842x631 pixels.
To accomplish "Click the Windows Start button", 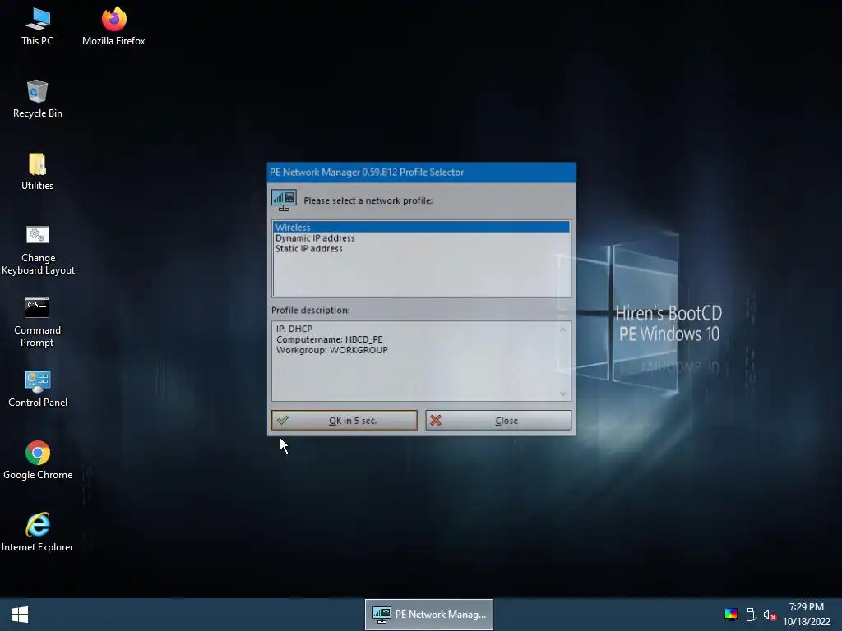I will (20, 615).
